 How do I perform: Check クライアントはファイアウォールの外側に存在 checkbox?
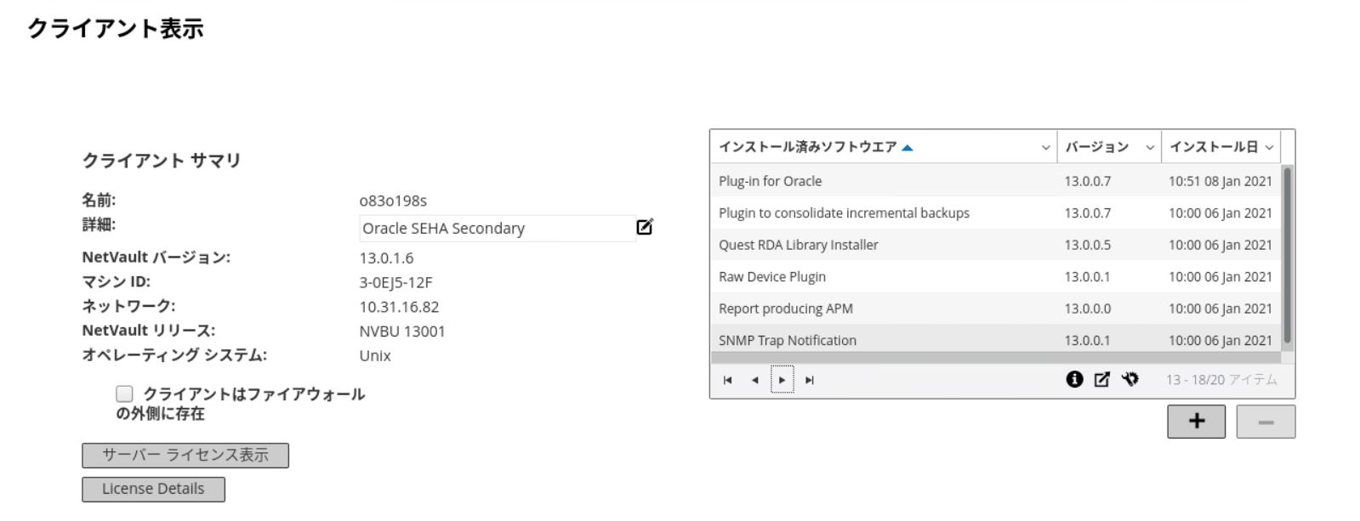124,394
